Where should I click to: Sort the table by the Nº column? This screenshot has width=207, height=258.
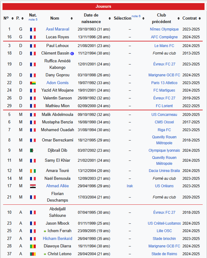[12, 18]
